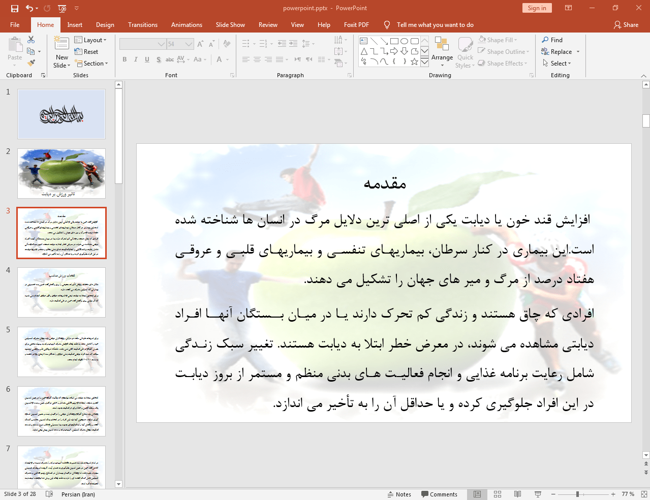The image size is (650, 500).
Task: Expand the shapes gallery More arrow
Action: [x=424, y=62]
